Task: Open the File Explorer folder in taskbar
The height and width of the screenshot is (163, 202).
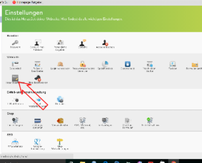Action: pyautogui.click(x=83, y=162)
